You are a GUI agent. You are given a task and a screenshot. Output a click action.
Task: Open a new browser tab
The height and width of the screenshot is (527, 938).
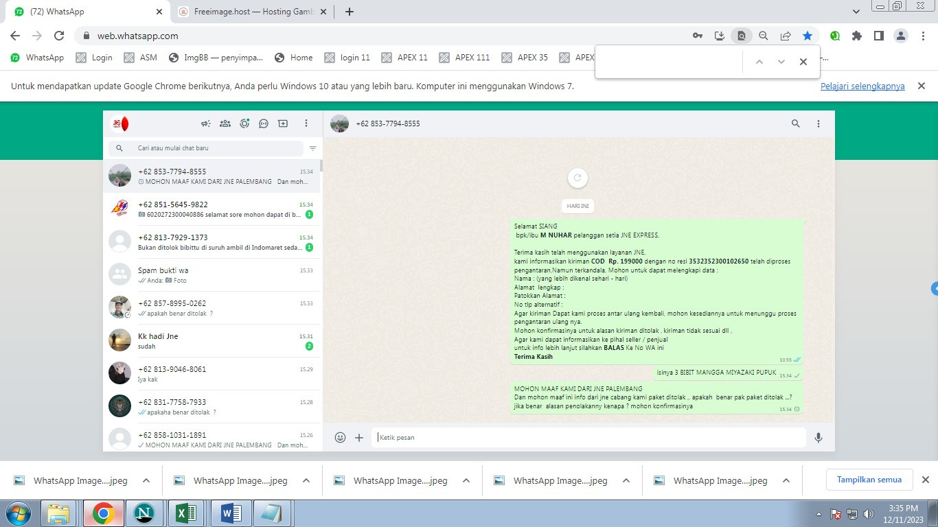349,12
